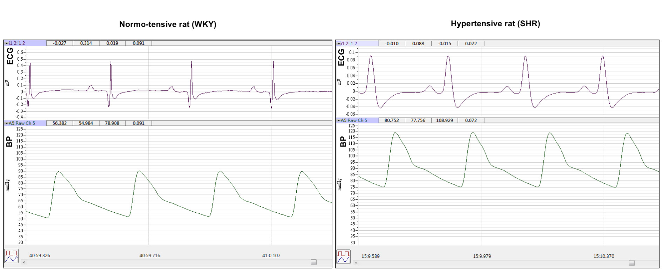Viewport: 663px width, 274px height.
Task: Click the ECG channel label in the SHR panel
Action: coord(341,57)
